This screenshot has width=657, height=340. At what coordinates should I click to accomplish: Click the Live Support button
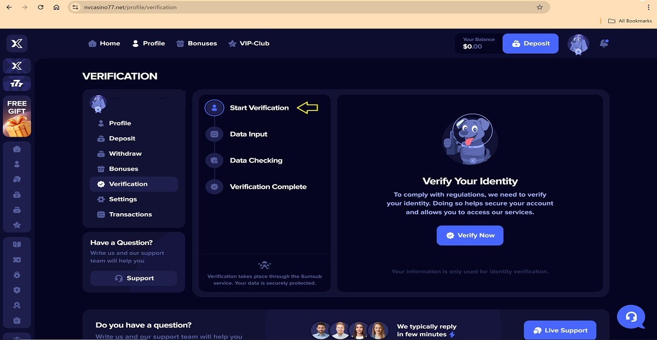coord(560,330)
